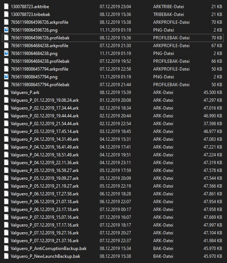Click the file icon of Valguero_P.ark

(6, 92)
